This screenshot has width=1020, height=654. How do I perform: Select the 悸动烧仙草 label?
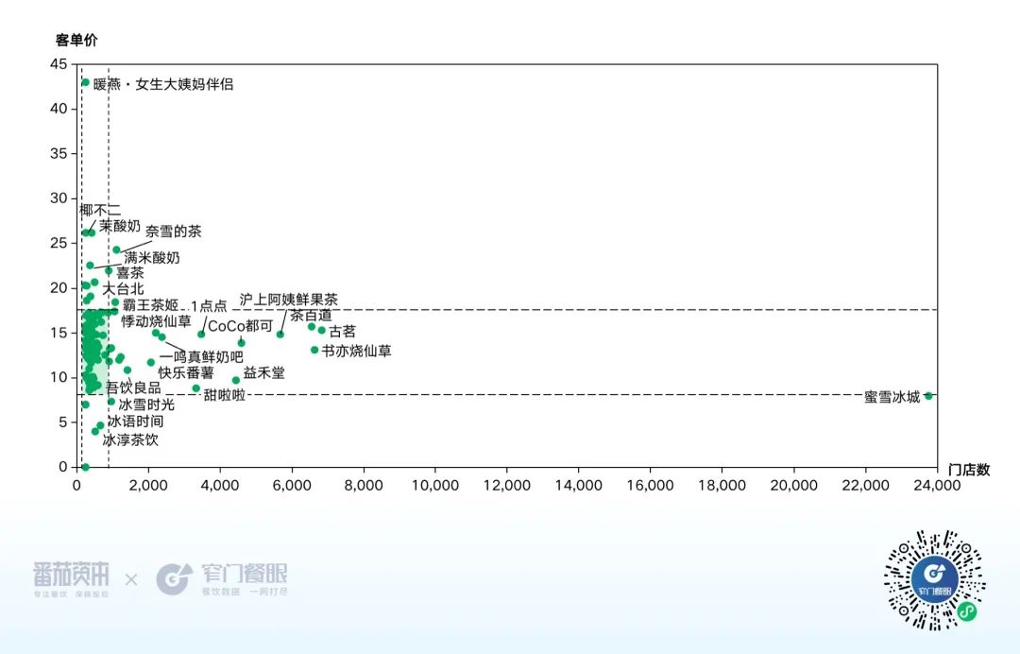pyautogui.click(x=156, y=320)
